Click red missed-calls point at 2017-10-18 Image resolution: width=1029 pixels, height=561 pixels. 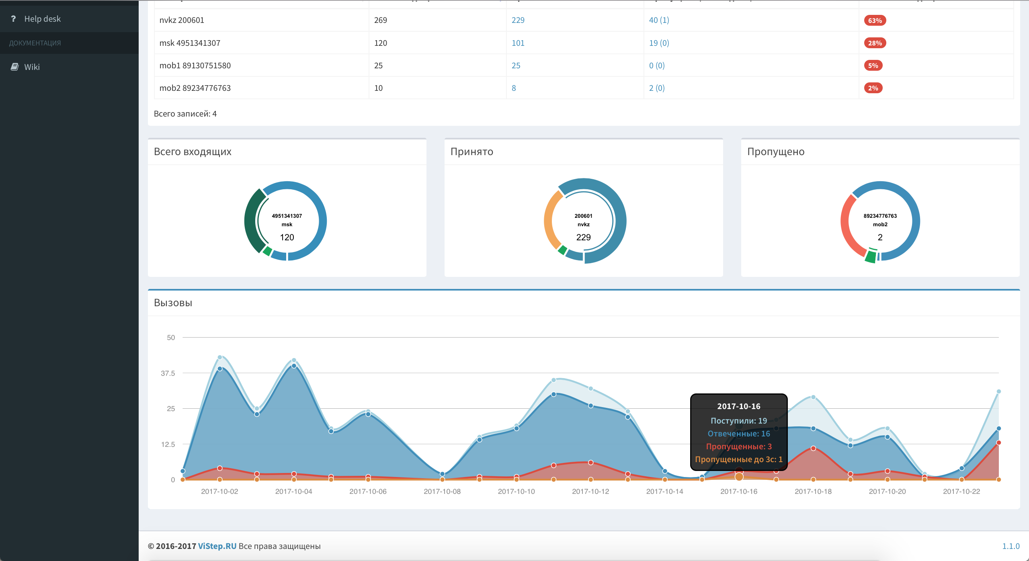pyautogui.click(x=813, y=448)
